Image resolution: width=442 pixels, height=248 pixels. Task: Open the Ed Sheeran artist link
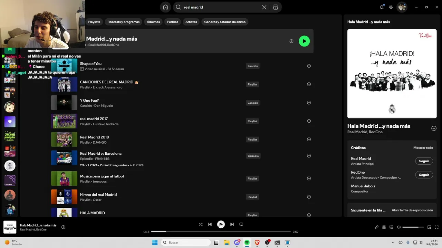tap(116, 69)
